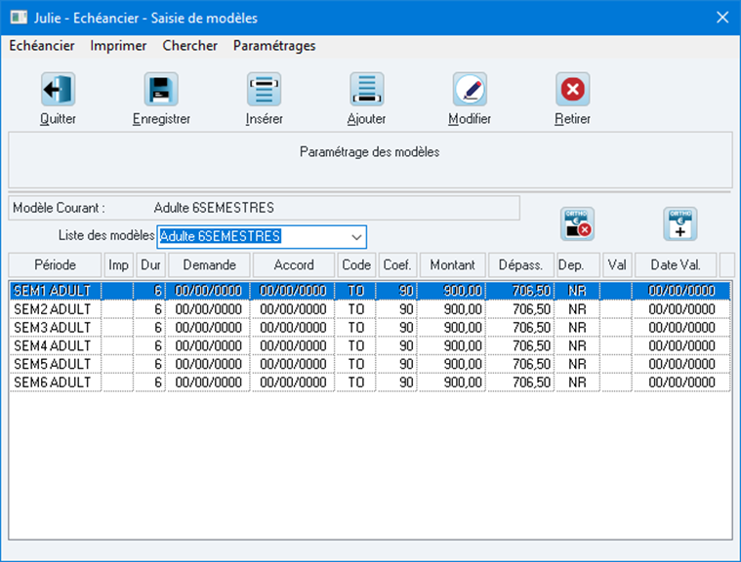Open the Echéancier menu
The height and width of the screenshot is (562, 741).
point(42,45)
